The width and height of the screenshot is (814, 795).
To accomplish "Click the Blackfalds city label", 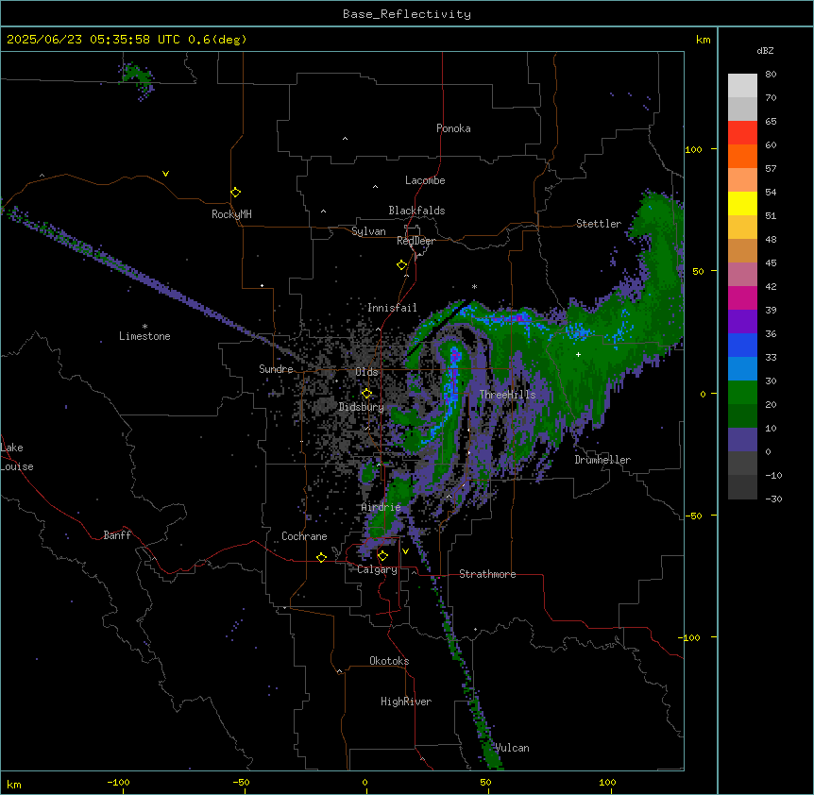I will [416, 211].
